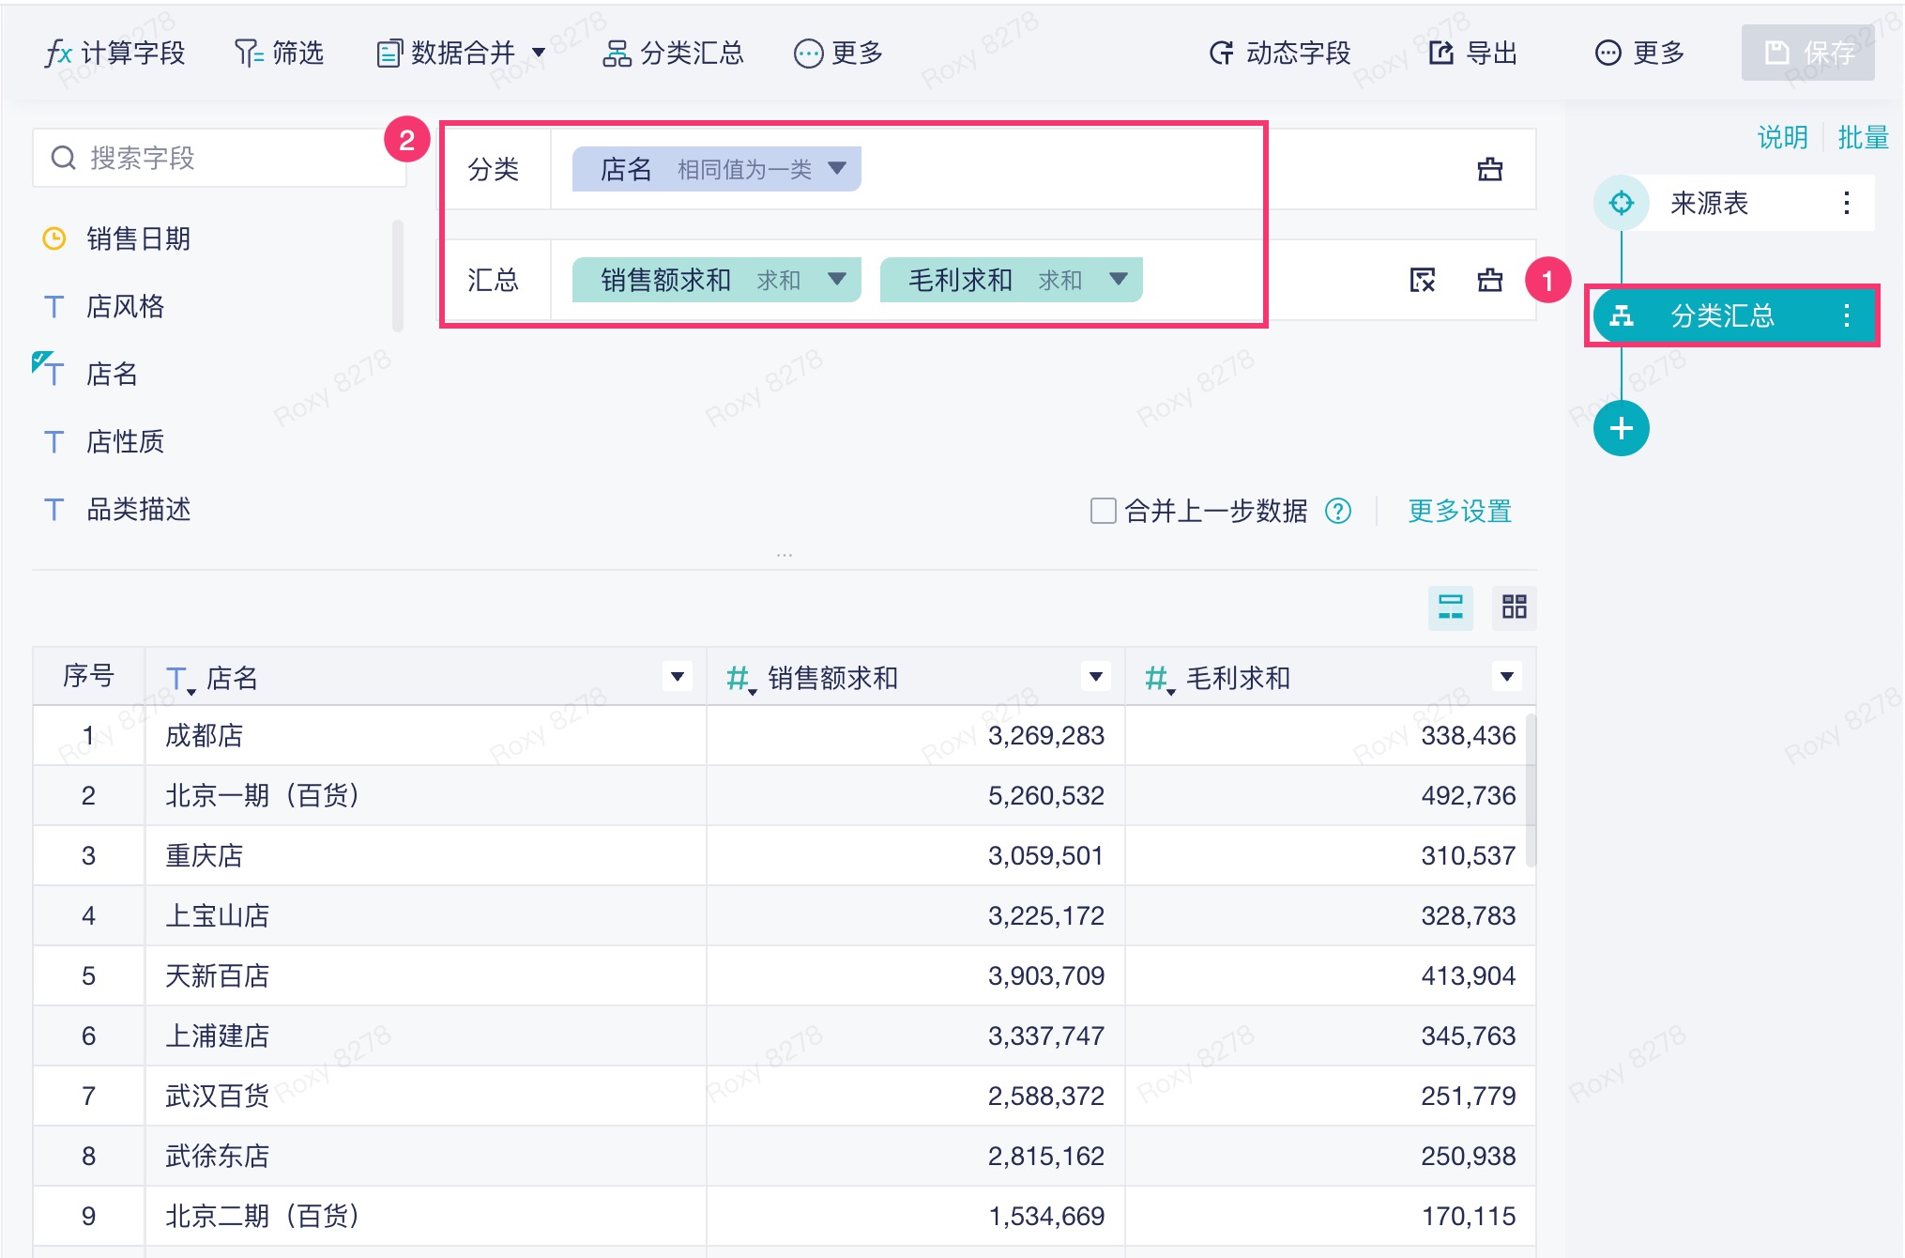
Task: Click the deselect-fields icon in 汇总 row
Action: tap(1423, 280)
